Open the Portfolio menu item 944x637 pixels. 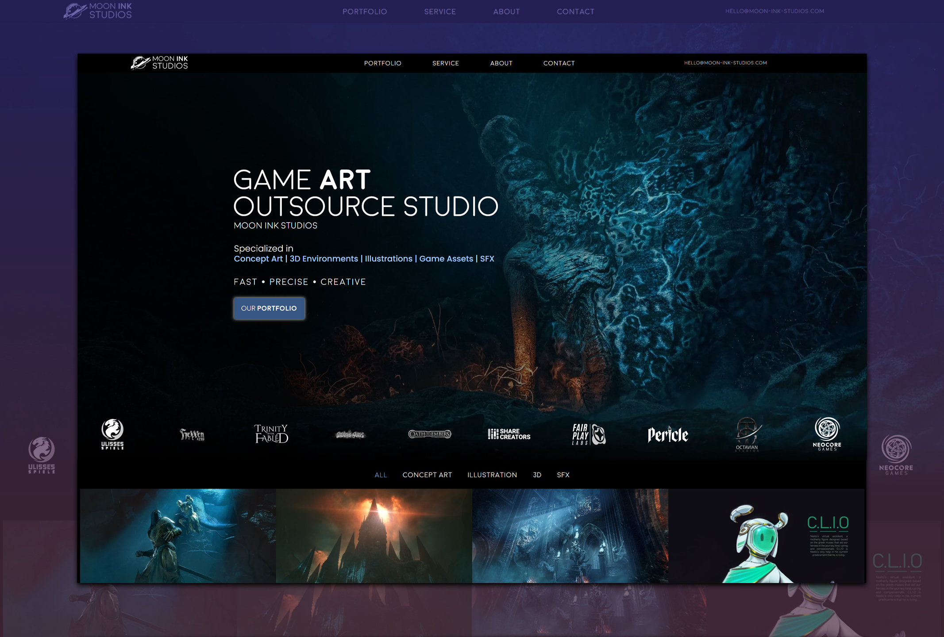tap(382, 63)
